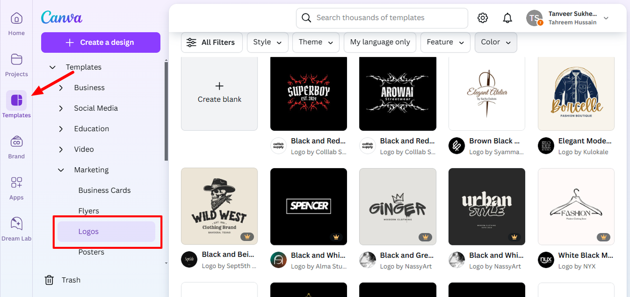Select Flyers in the templates tree
The image size is (630, 297).
(x=89, y=211)
